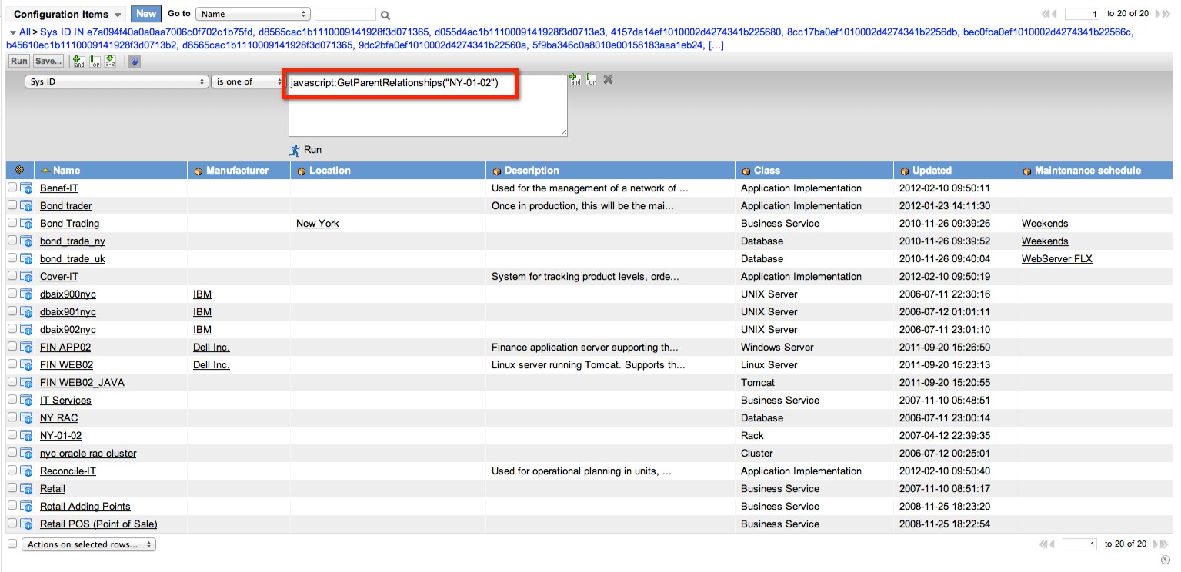This screenshot has height=572, width=1181.
Task: Open the 'is one of' operator dropdown
Action: [x=247, y=81]
